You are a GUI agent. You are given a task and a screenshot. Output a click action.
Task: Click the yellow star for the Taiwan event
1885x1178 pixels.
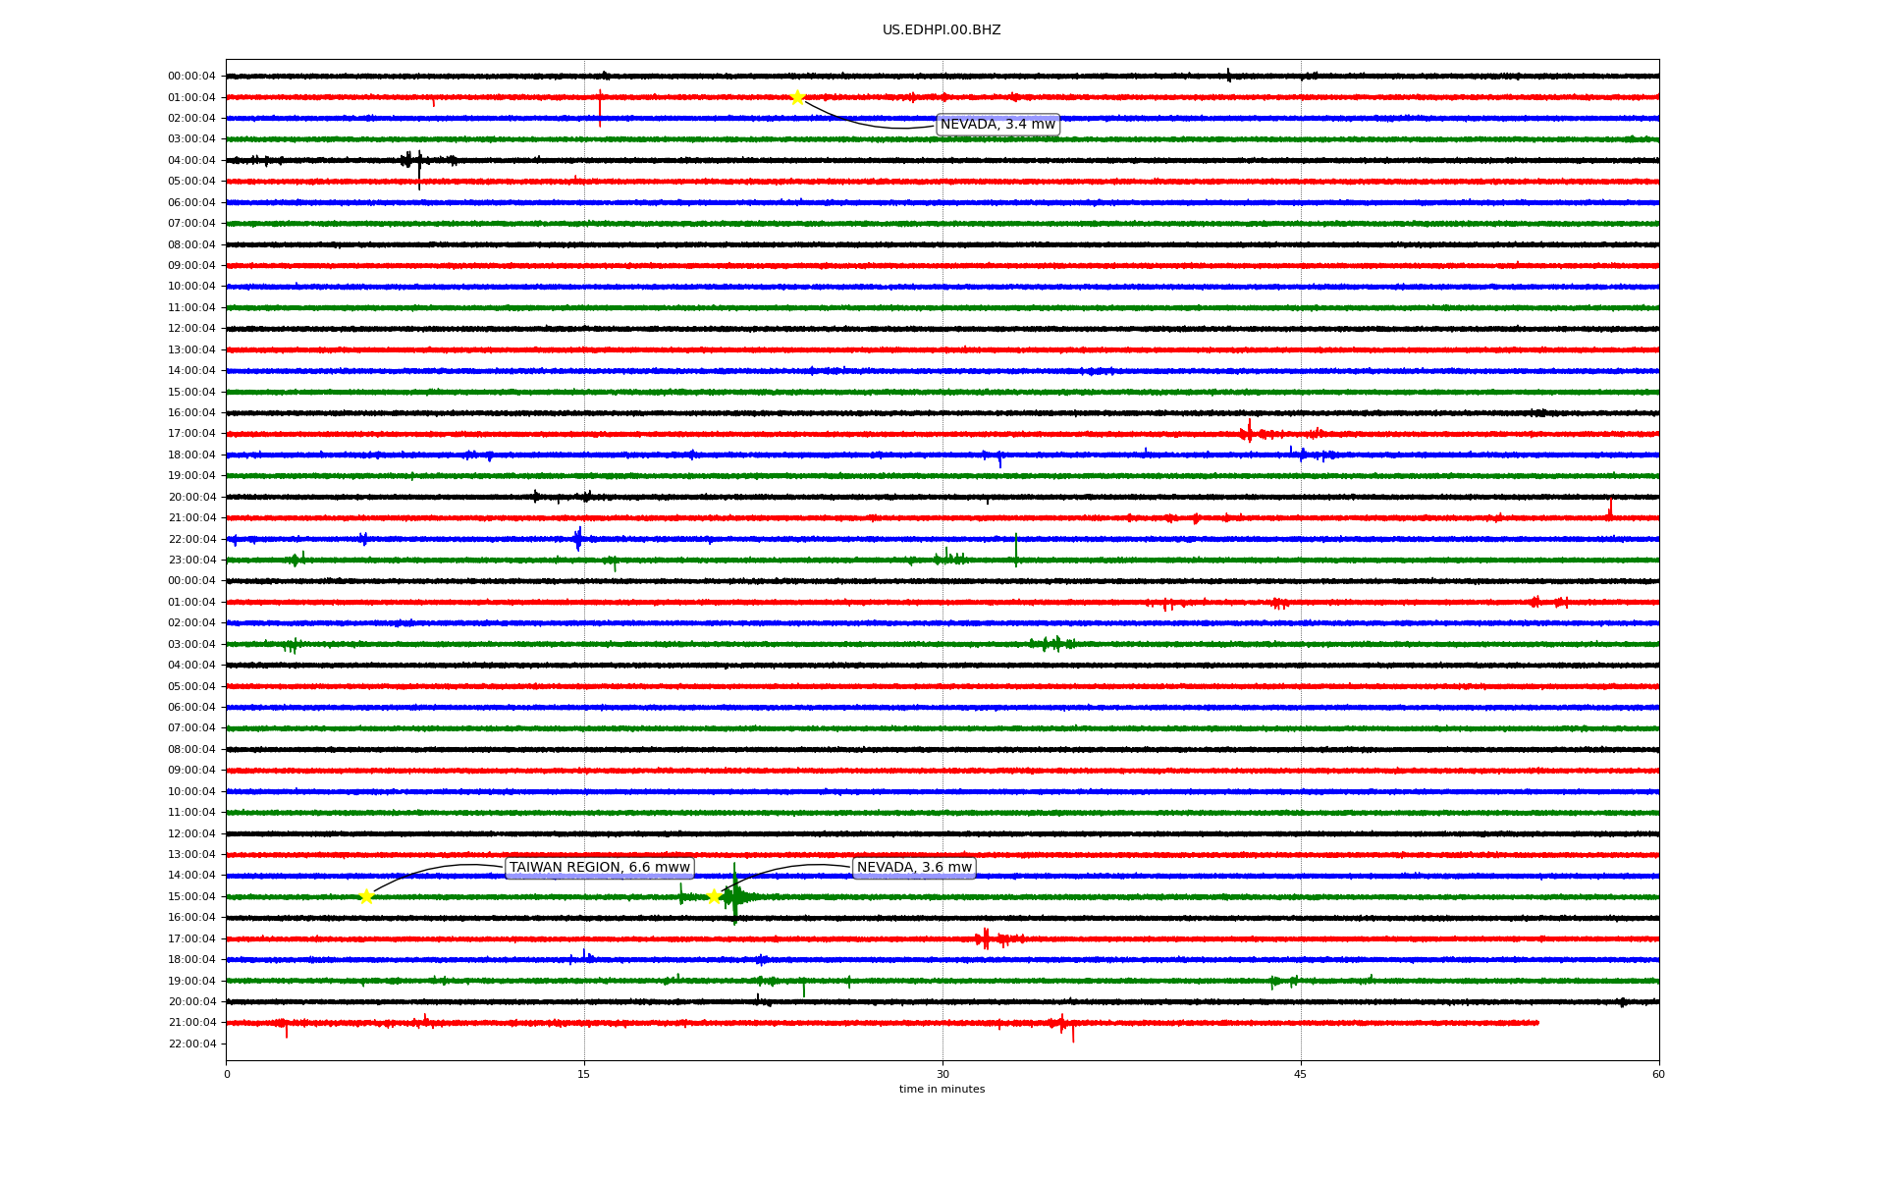(366, 896)
